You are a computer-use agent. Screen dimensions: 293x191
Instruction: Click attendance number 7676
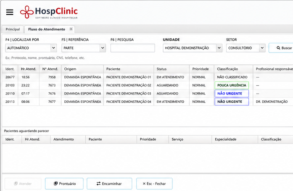point(52,94)
